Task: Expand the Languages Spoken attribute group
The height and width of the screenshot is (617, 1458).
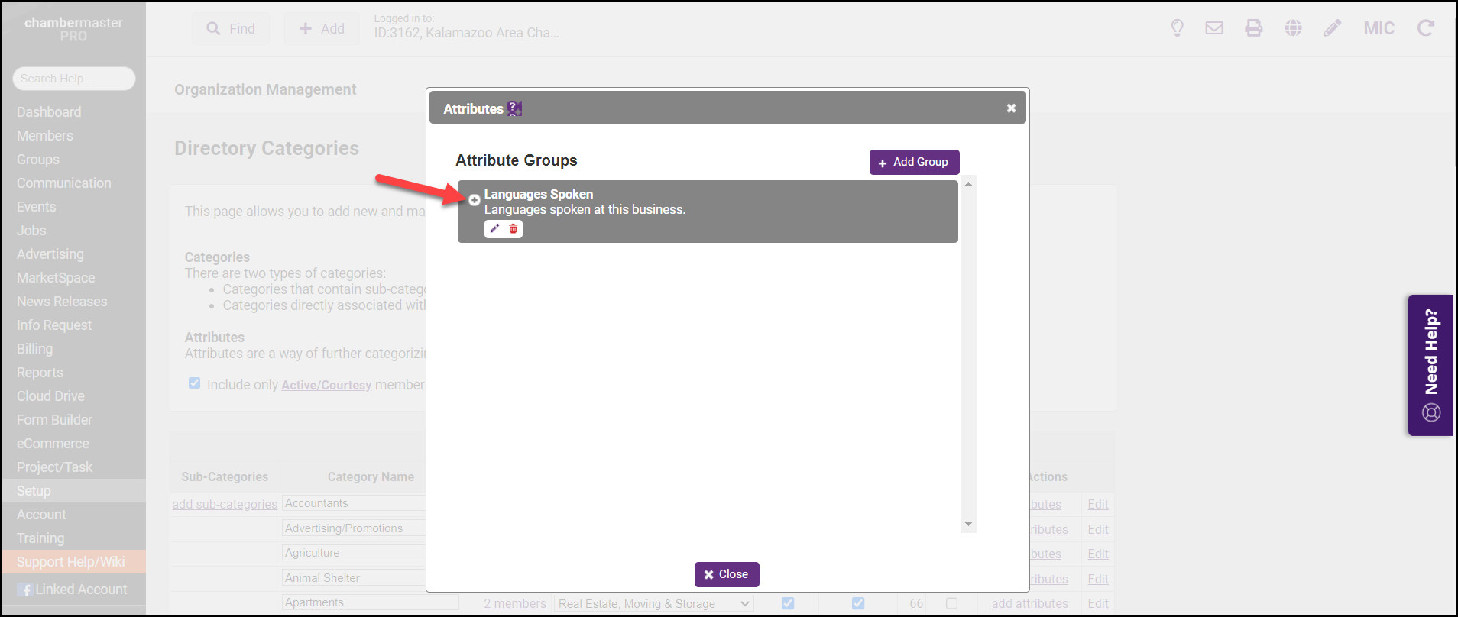Action: coord(475,200)
